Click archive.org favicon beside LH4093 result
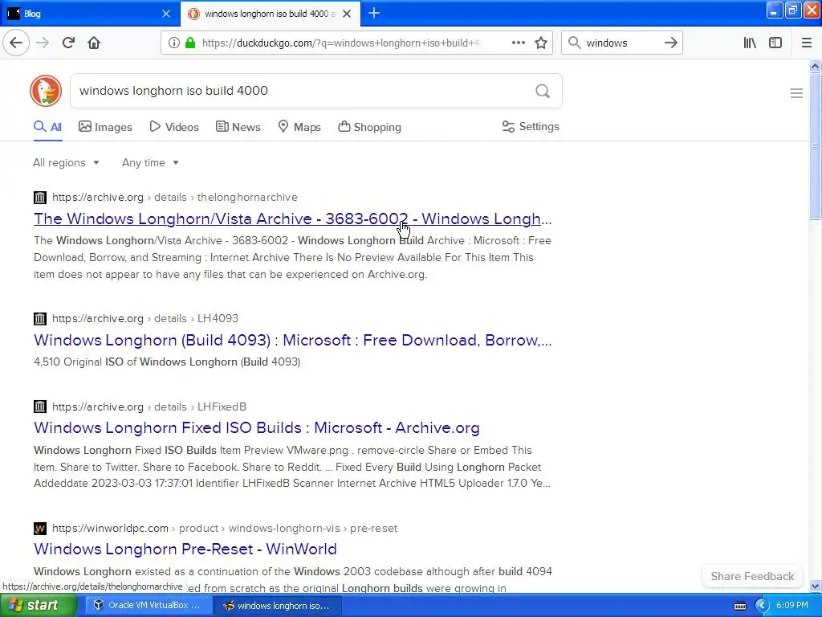 (x=40, y=318)
